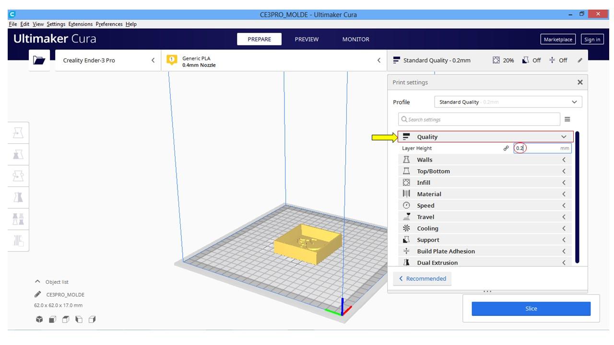
Task: Click the Dual Extrusion category icon
Action: 407,263
